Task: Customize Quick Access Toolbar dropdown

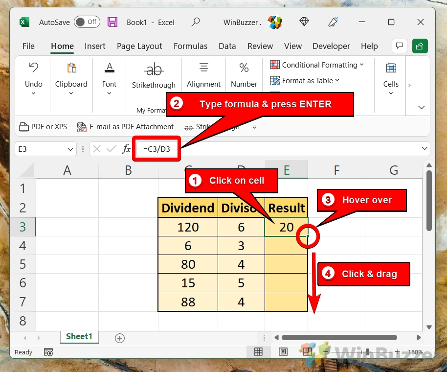Action: [x=255, y=127]
